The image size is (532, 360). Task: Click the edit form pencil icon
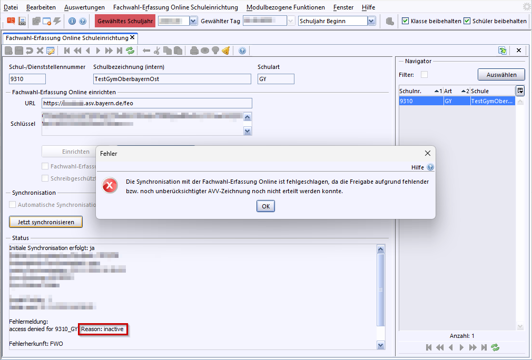tap(51, 51)
